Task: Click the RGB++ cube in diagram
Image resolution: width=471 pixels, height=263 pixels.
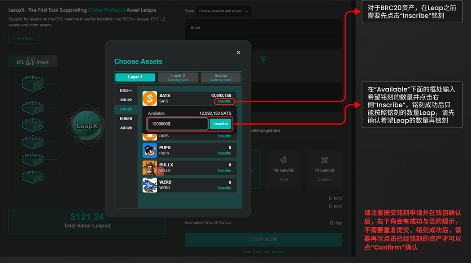Action: [x=33, y=83]
